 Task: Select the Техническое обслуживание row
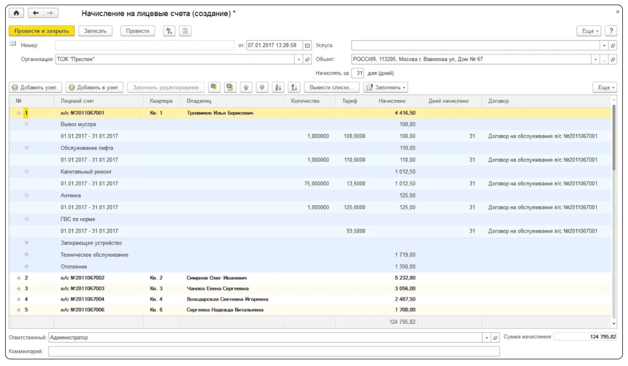[311, 254]
